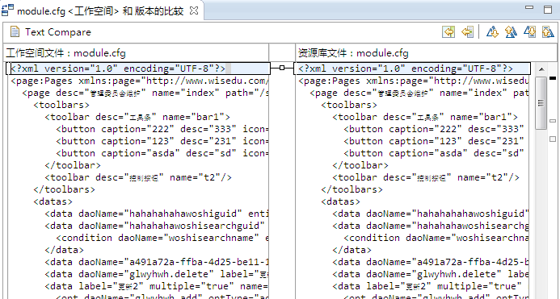Image resolution: width=560 pixels, height=299 pixels.
Task: Click the </data> line in left pane
Action: (65, 250)
